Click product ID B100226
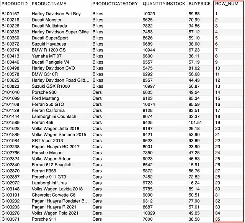Screen dimensions: 245x223 click(x=10, y=26)
